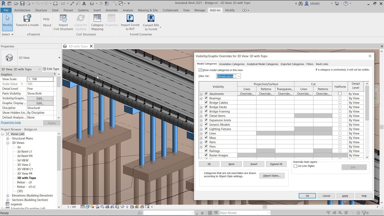The image size is (384, 216).
Task: Expand the Abutments category row
Action: (201, 94)
